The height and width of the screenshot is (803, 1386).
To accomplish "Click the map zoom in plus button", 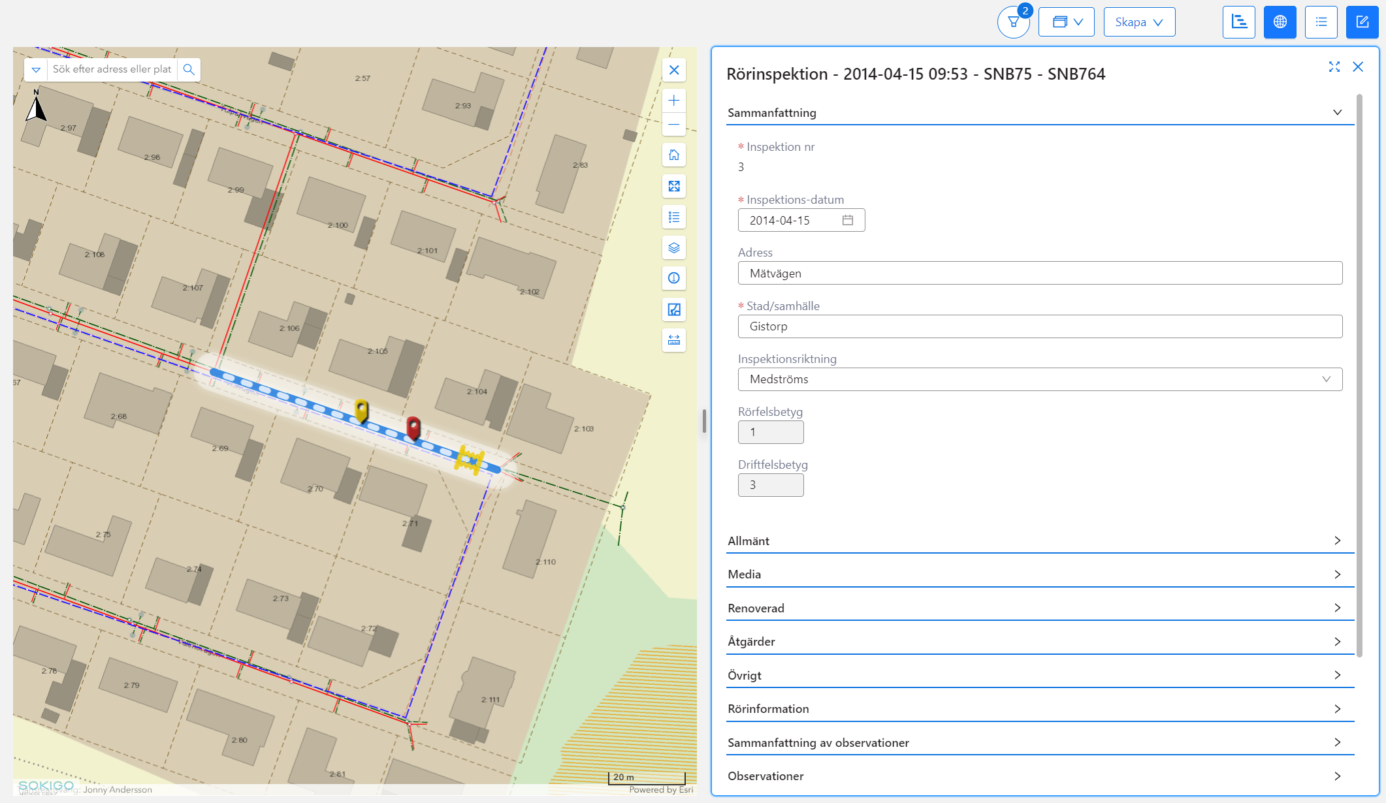I will click(x=674, y=101).
